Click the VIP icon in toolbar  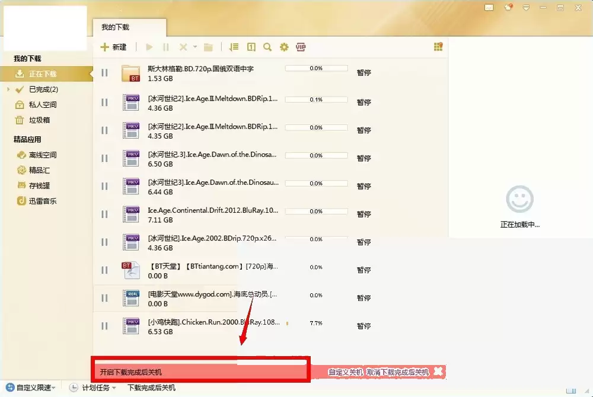click(301, 47)
